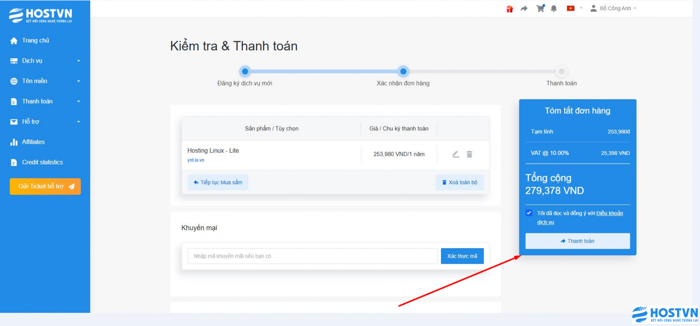
Task: Click the Đăng ký dịch vụ mới step marker
Action: click(245, 71)
